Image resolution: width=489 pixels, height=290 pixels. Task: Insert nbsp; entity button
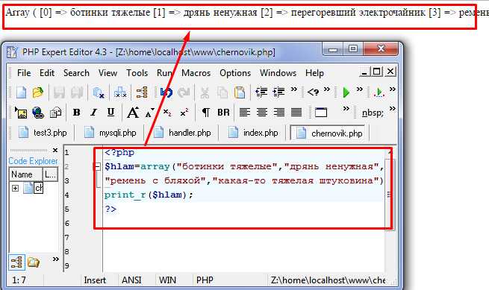(x=373, y=113)
